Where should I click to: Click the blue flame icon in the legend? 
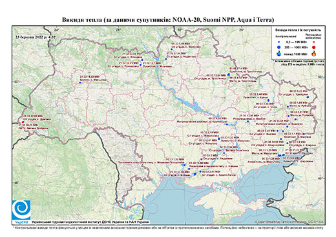click(279, 53)
